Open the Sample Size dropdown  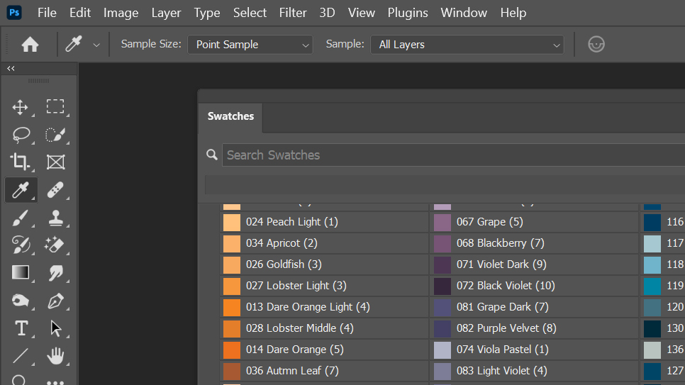(250, 45)
